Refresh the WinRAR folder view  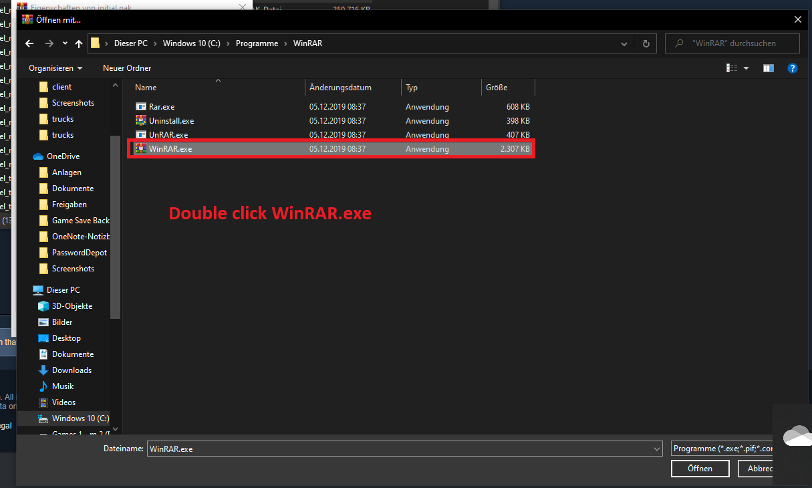coord(646,43)
